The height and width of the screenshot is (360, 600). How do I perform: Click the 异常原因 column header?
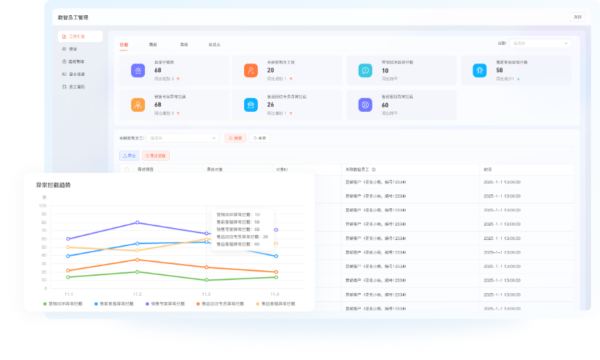point(146,170)
